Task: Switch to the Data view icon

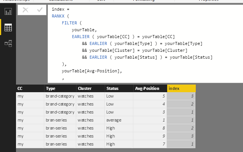Action: tap(8, 27)
